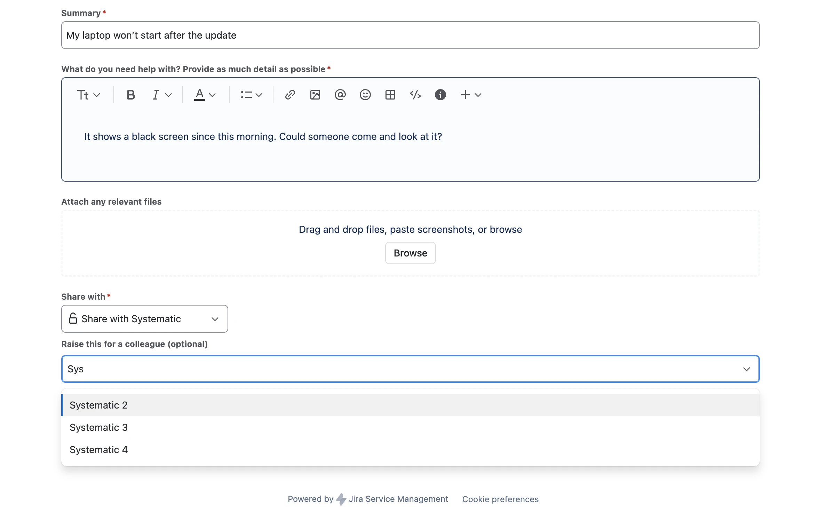The height and width of the screenshot is (522, 835).
Task: Insert a bullet list
Action: [246, 95]
